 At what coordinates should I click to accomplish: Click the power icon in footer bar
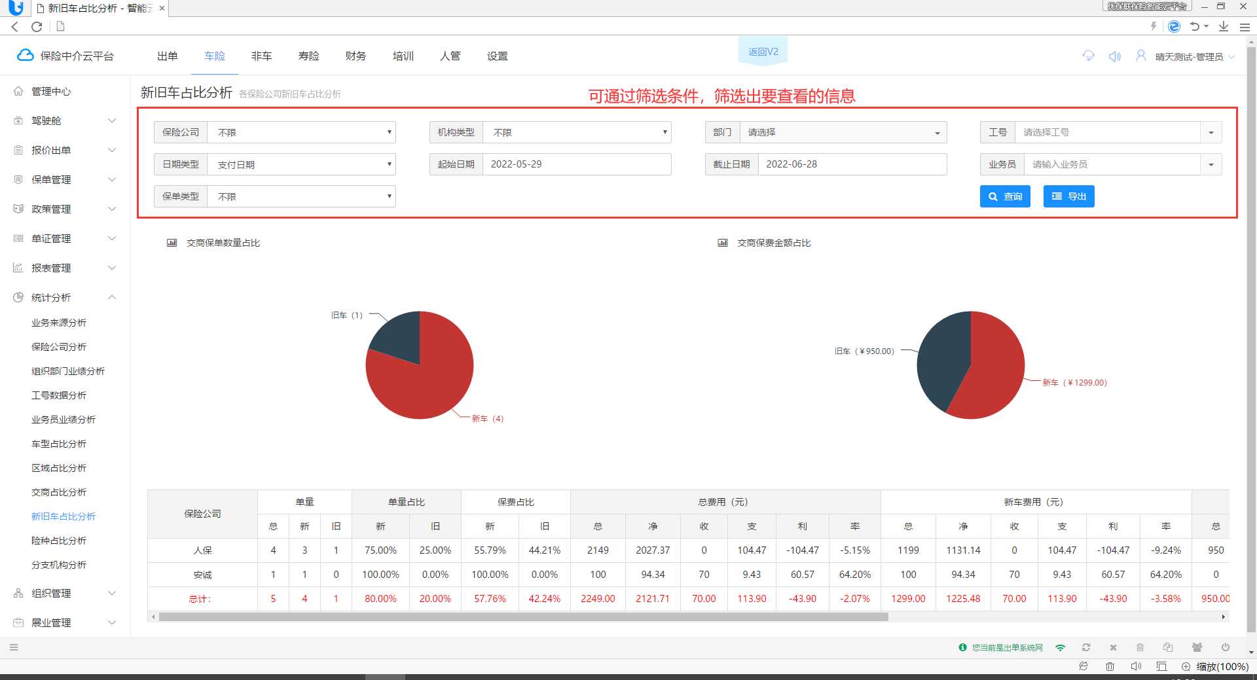coord(1225,647)
